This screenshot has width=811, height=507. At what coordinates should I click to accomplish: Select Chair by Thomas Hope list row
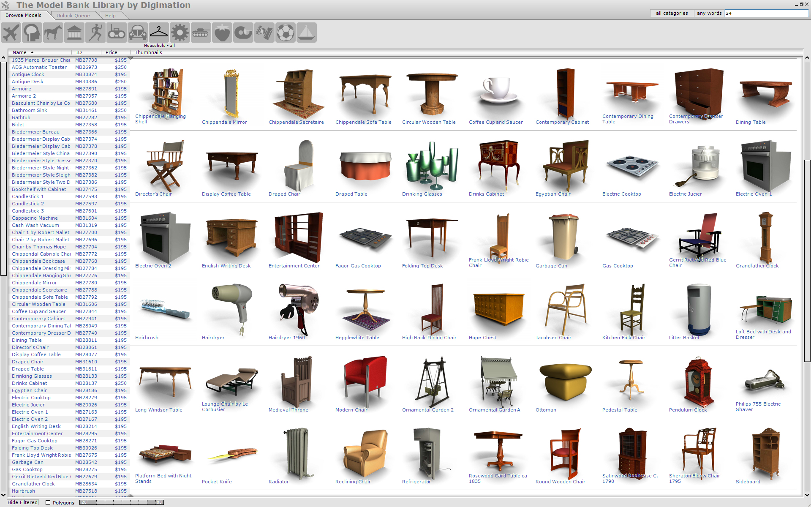(x=69, y=247)
